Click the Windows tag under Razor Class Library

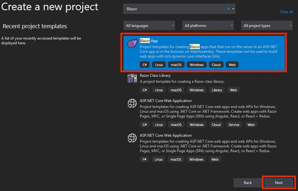[196, 90]
